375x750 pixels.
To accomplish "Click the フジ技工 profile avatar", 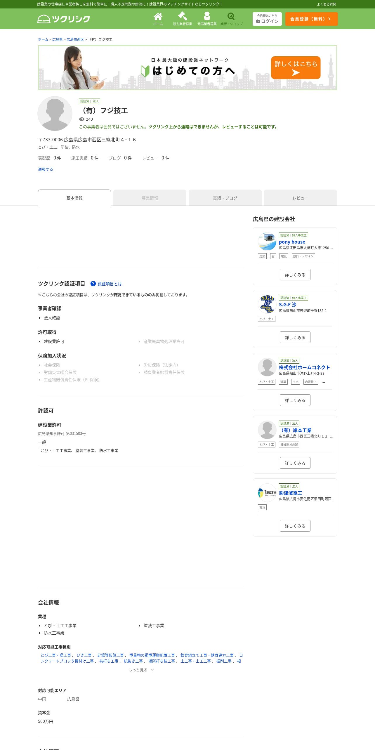I will 55,114.
